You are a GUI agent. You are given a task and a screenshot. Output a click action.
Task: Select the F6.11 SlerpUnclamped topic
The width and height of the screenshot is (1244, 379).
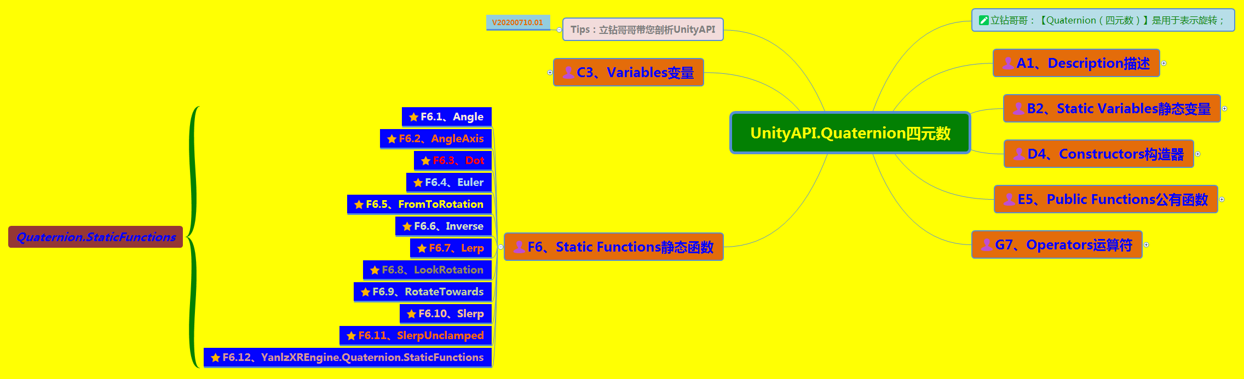(x=416, y=336)
